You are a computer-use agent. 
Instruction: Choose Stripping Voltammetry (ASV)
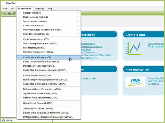coord(49,108)
